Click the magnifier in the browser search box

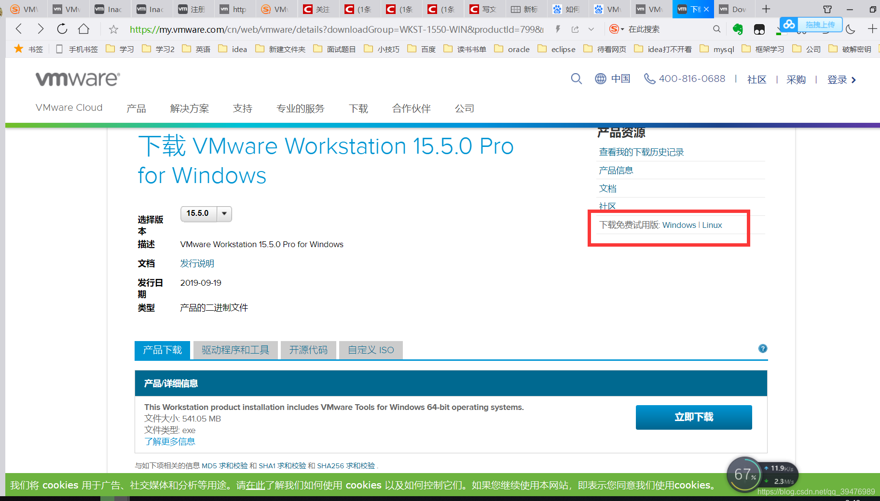tap(716, 29)
